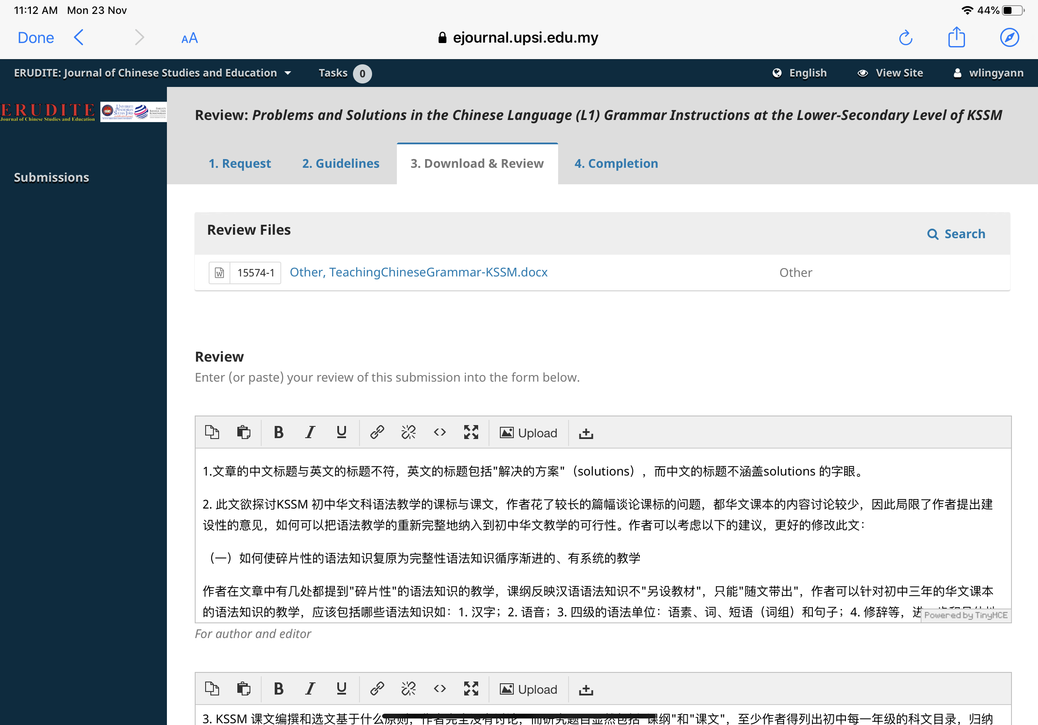Viewport: 1038px width, 725px height.
Task: Click Bold in first review editor
Action: [x=279, y=432]
